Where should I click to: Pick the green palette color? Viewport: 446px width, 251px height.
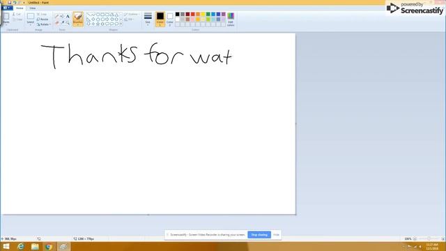pos(208,14)
